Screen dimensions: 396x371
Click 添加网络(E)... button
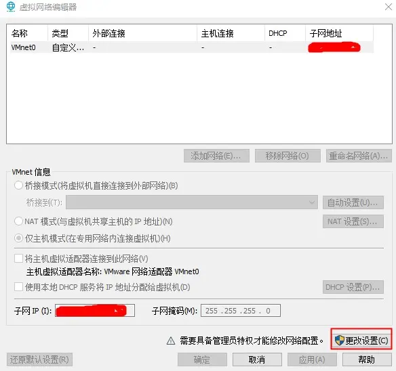(x=216, y=156)
